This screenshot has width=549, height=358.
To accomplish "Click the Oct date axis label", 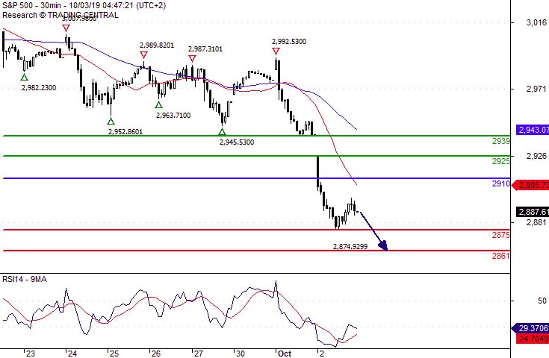I will click(285, 354).
